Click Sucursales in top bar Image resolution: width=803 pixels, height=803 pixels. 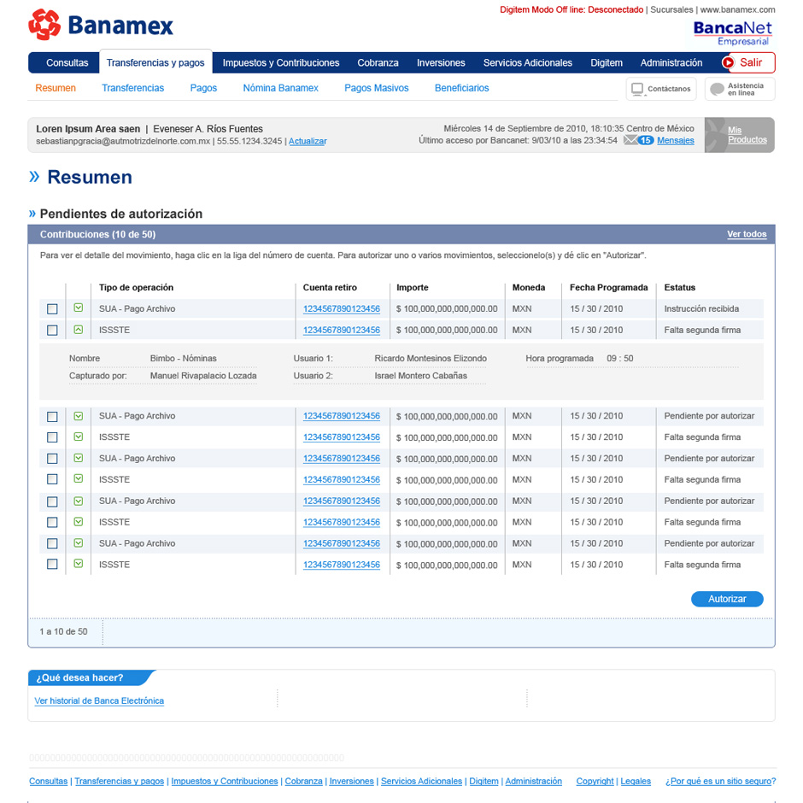(671, 9)
